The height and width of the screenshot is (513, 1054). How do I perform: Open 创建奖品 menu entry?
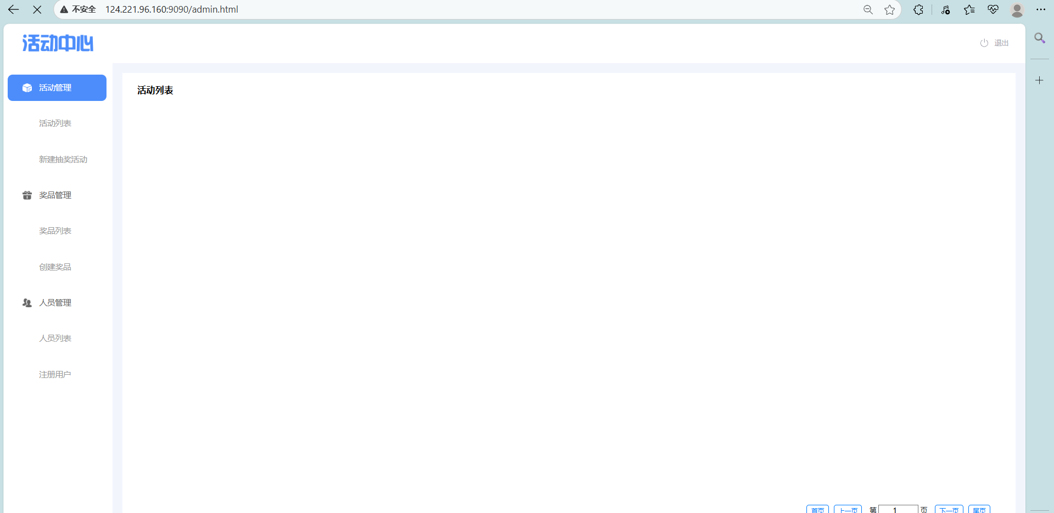pos(55,267)
